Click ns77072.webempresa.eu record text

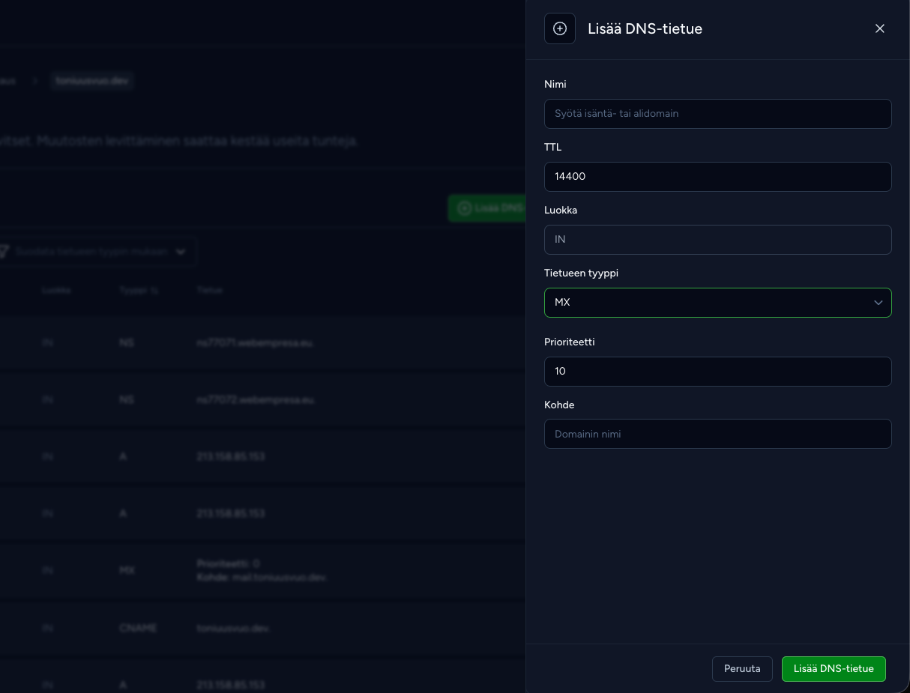pyautogui.click(x=255, y=400)
